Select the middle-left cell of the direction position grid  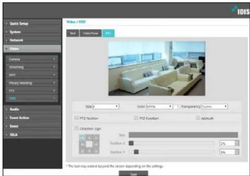(x=82, y=144)
